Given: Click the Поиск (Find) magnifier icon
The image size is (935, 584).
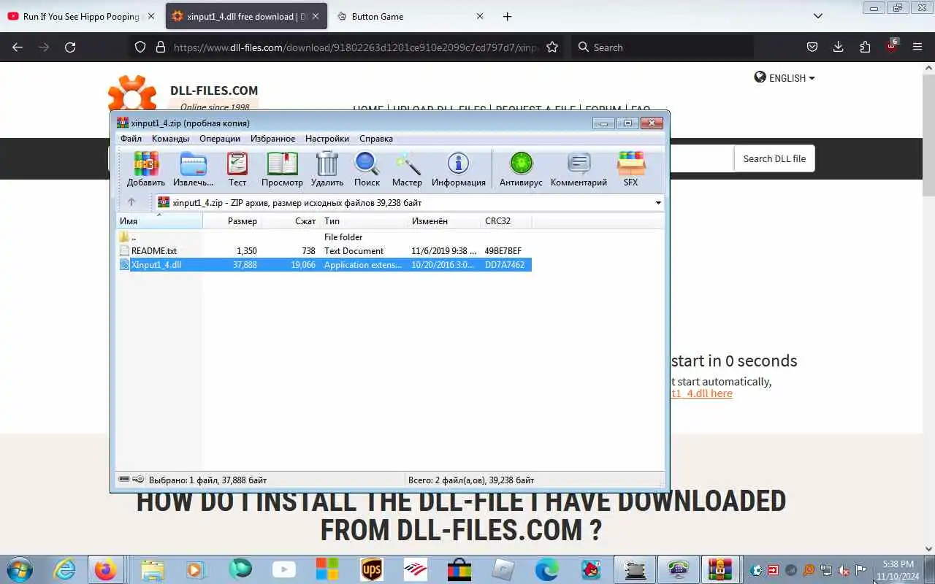Looking at the screenshot, I should (367, 169).
